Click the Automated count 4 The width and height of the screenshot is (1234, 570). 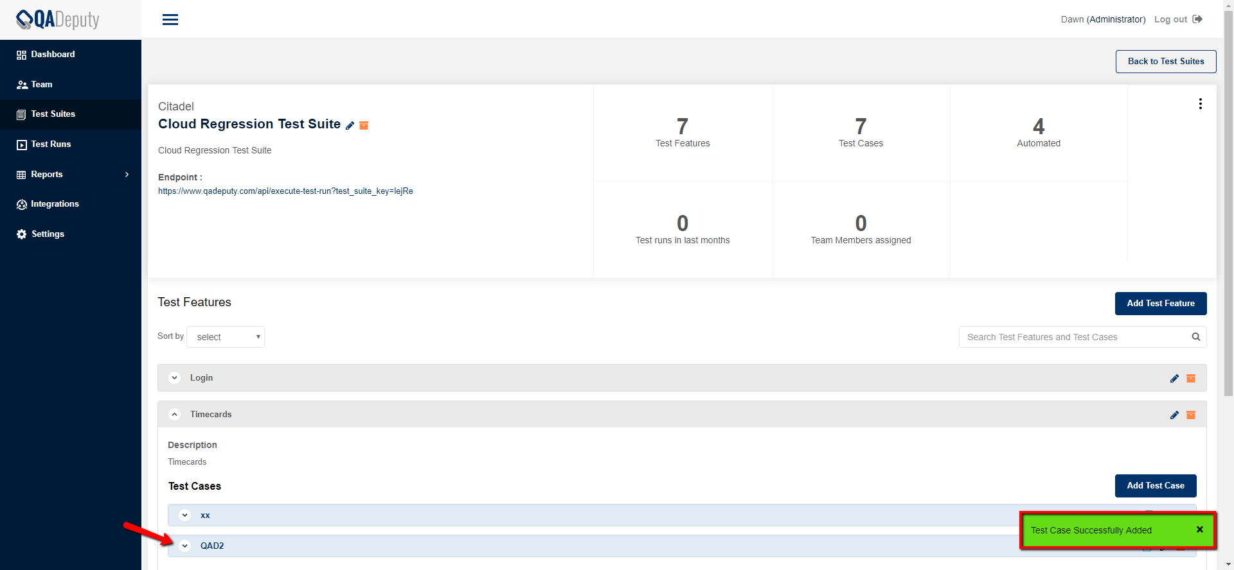click(x=1039, y=126)
